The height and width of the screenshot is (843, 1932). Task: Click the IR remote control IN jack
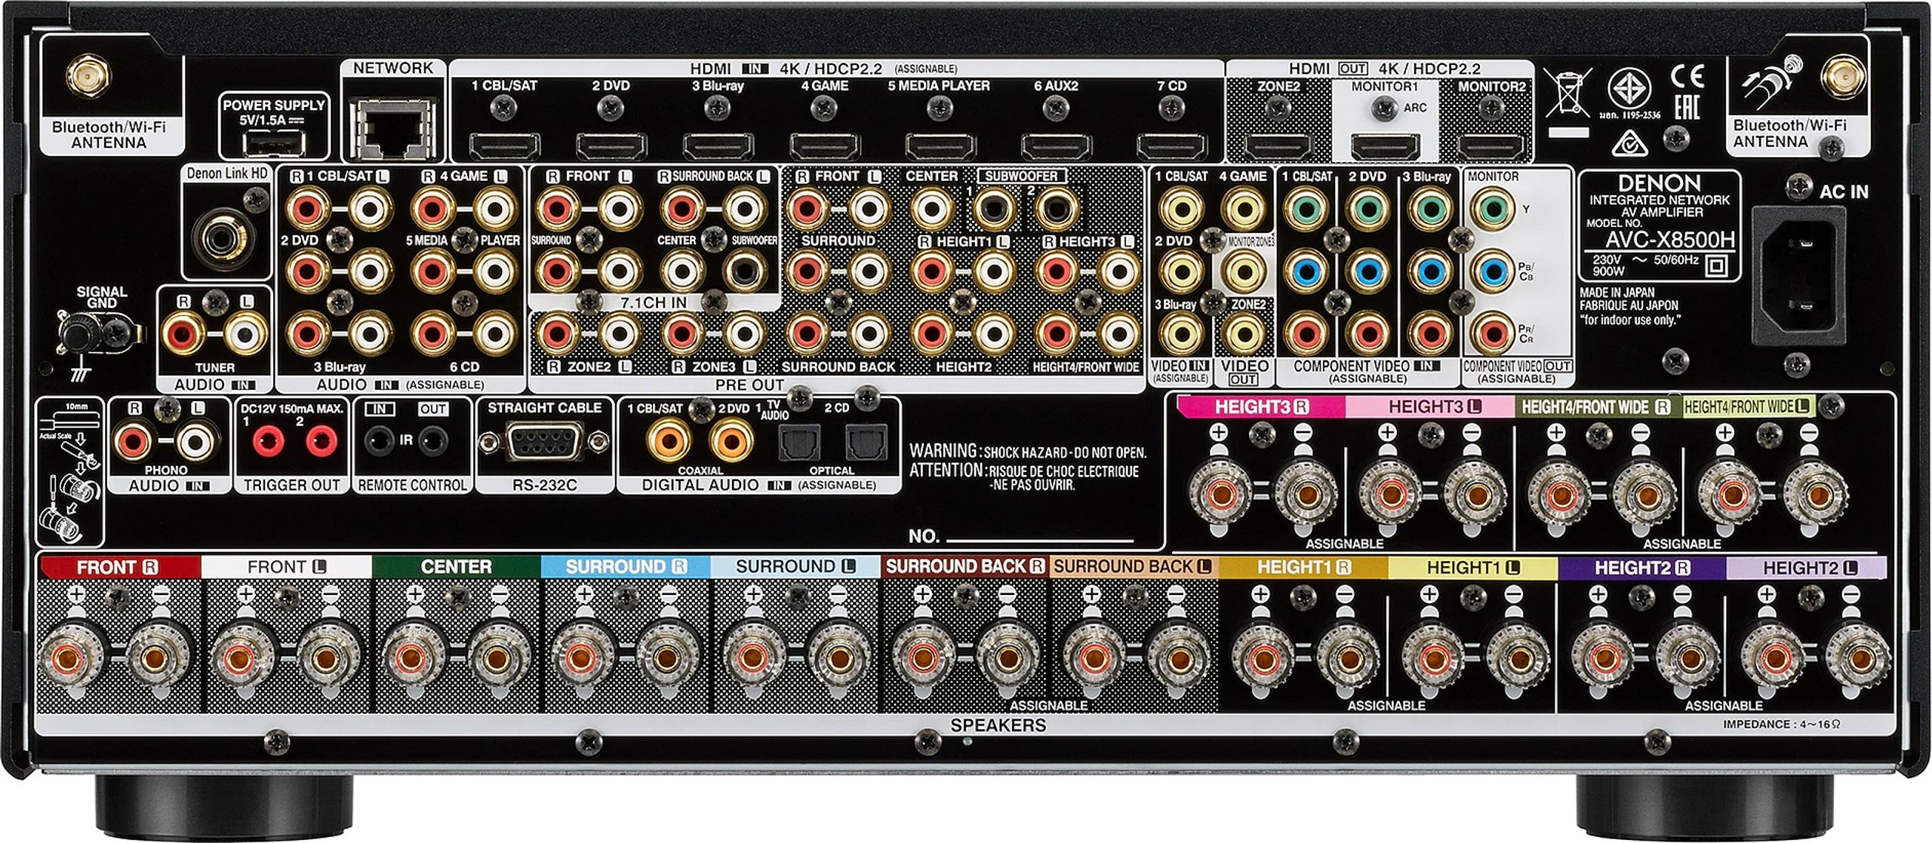point(380,441)
